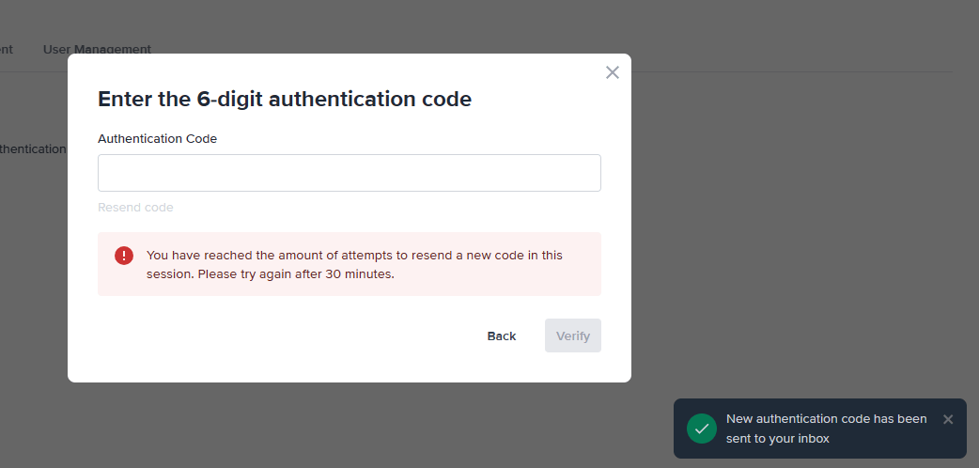This screenshot has height=468, width=979.
Task: Click the toast text about new authentication code
Action: pos(826,419)
